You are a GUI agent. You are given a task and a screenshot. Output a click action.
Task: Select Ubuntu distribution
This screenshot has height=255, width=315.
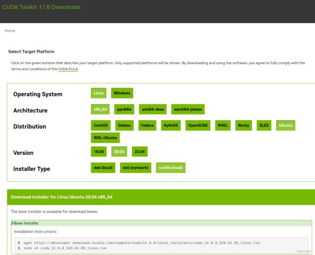click(285, 126)
